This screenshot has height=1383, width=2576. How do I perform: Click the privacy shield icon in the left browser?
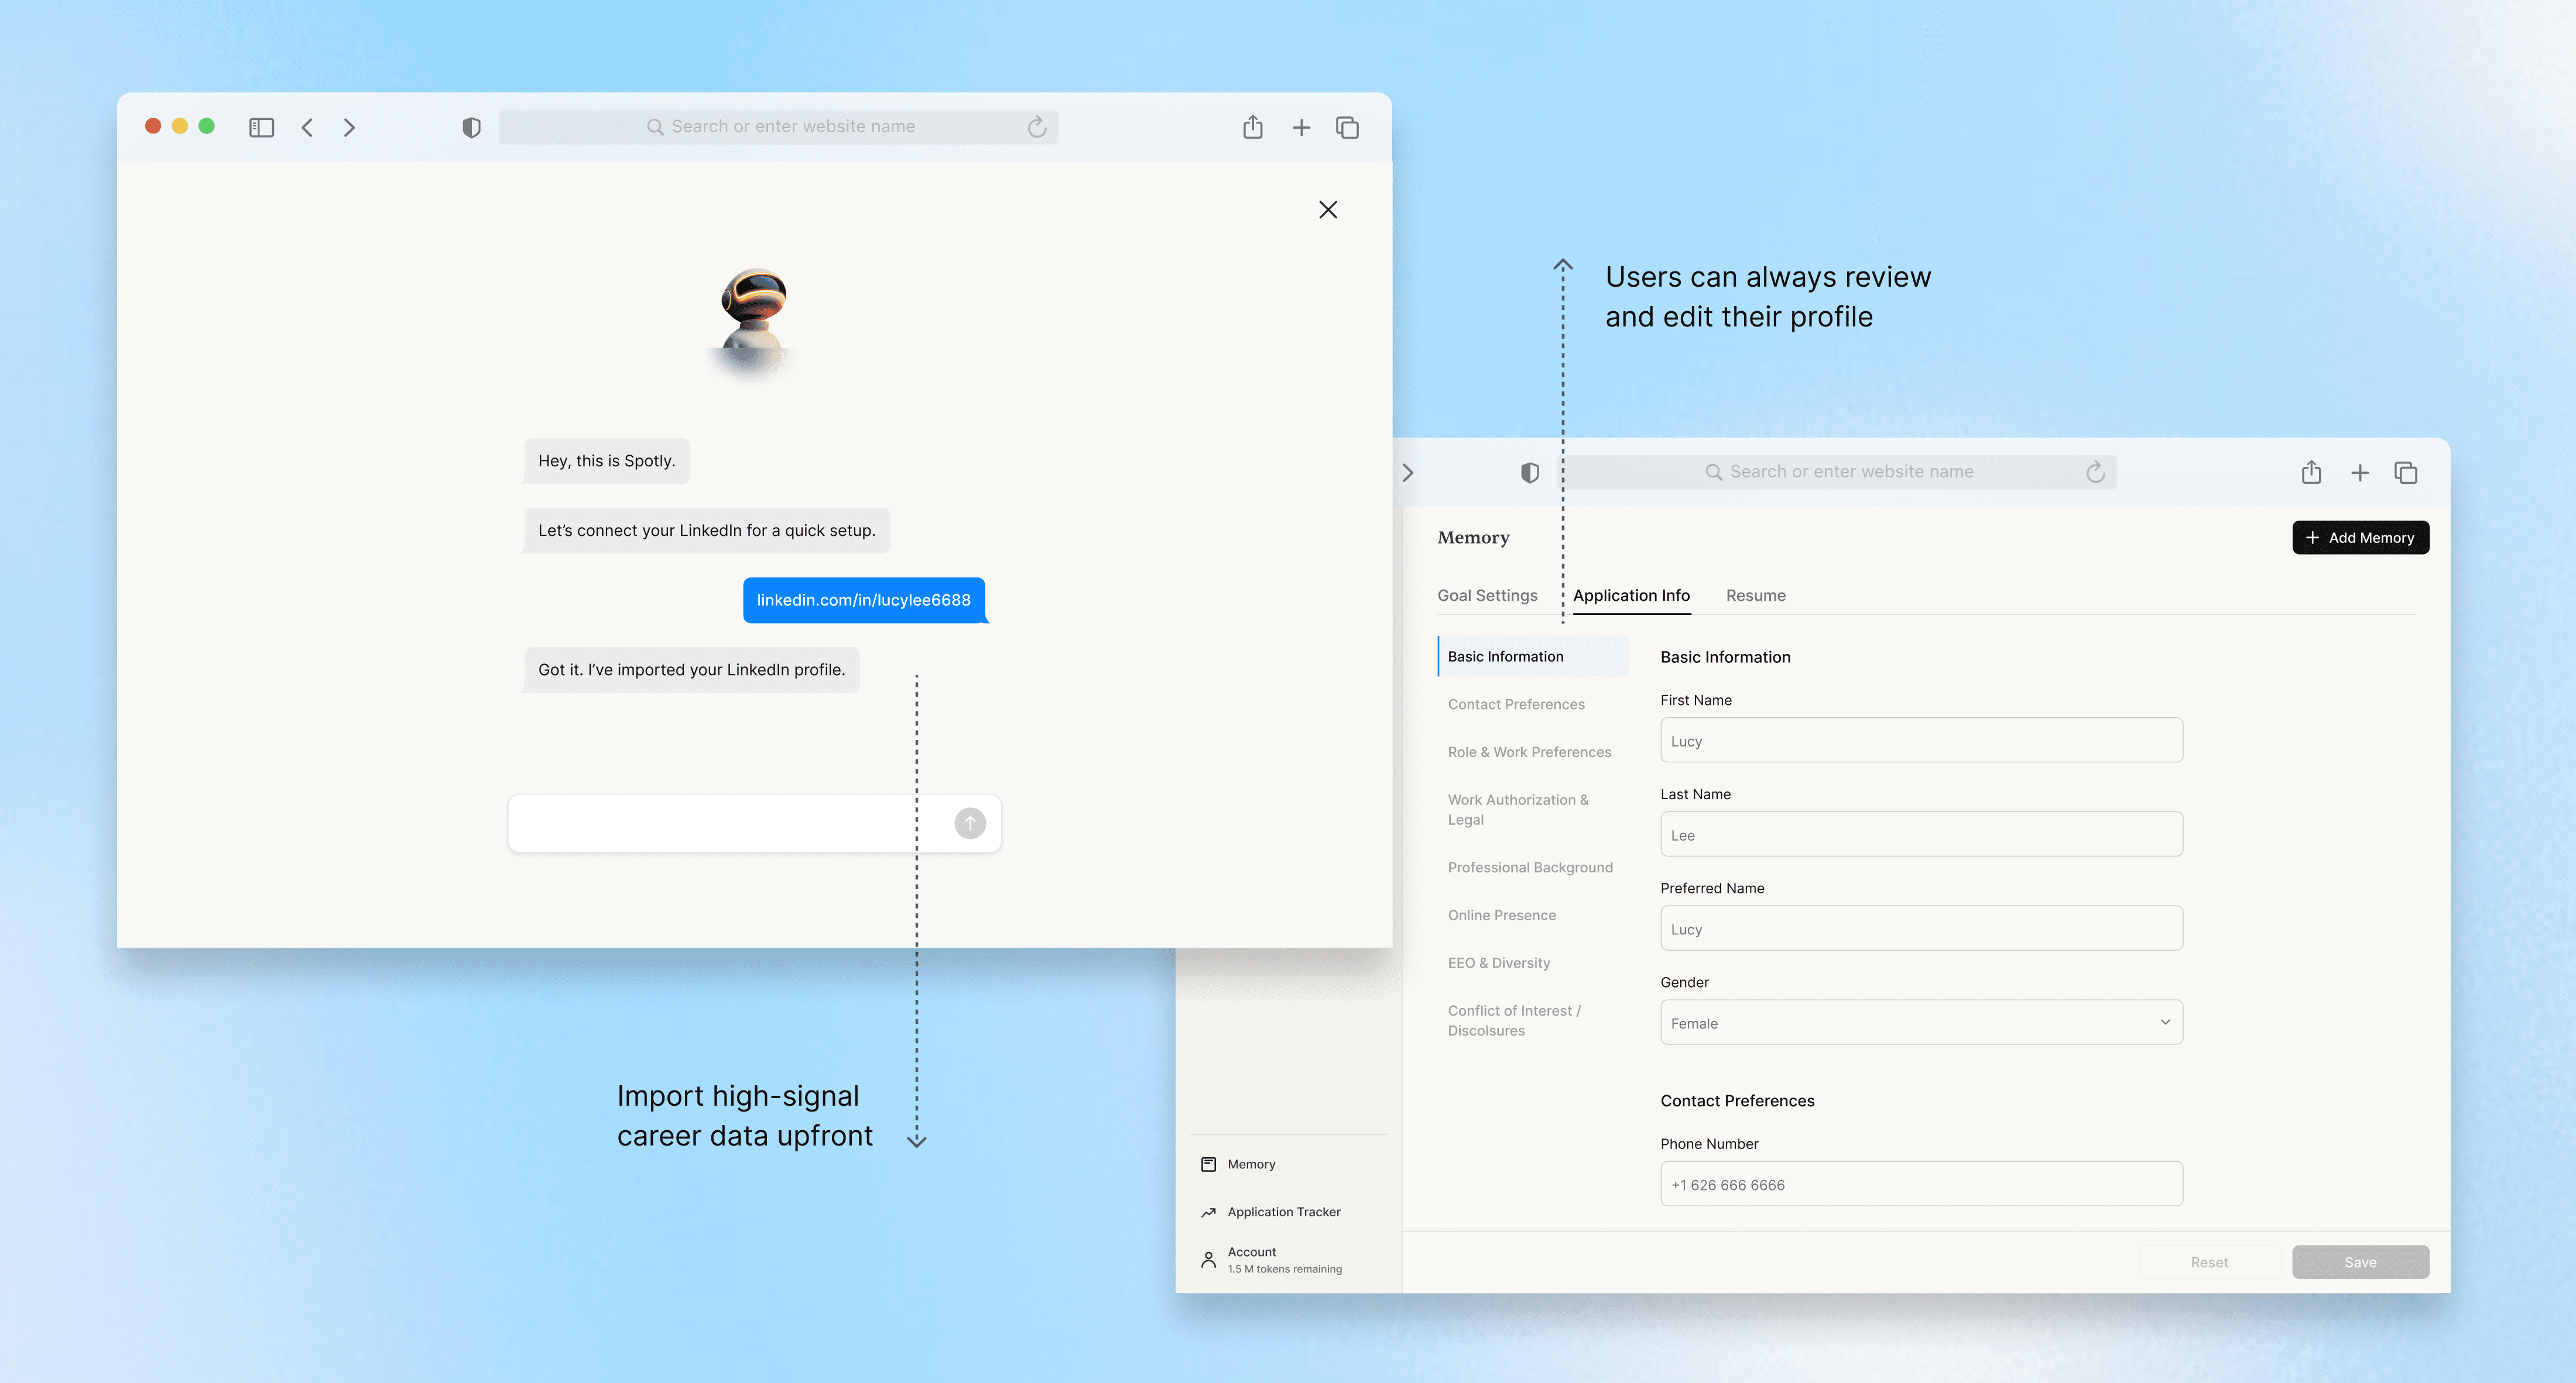click(471, 127)
